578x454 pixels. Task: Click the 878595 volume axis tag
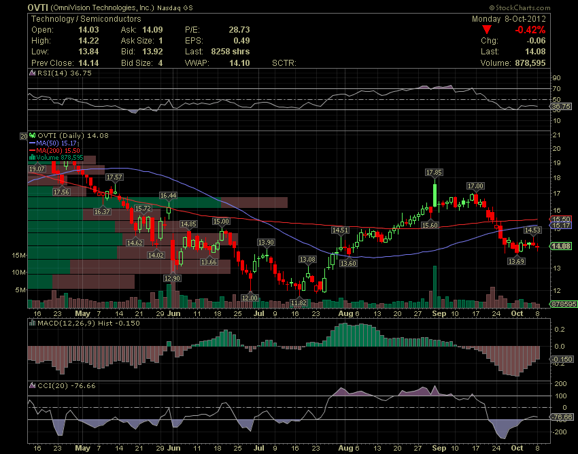pos(563,304)
